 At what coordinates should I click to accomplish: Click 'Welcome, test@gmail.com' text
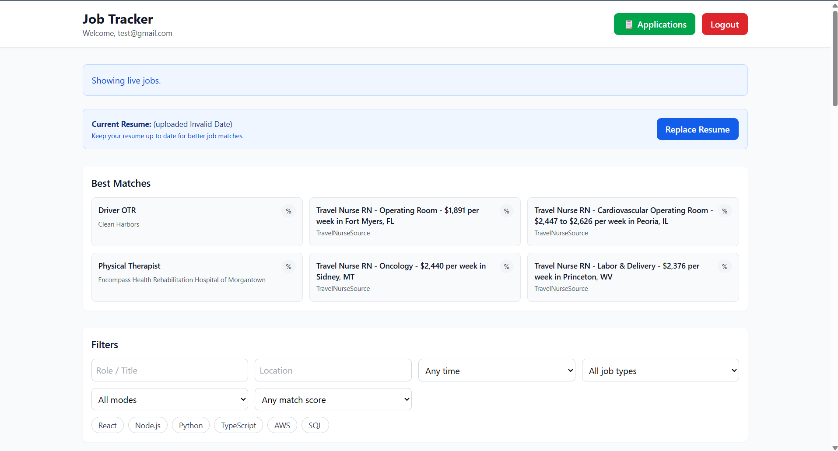point(127,33)
